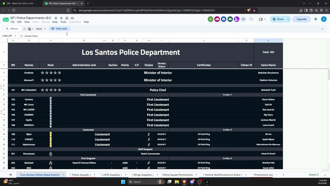Toggle the browser sidebar panel icon
Image resolution: width=330 pixels, height=186 pixels.
306,10
